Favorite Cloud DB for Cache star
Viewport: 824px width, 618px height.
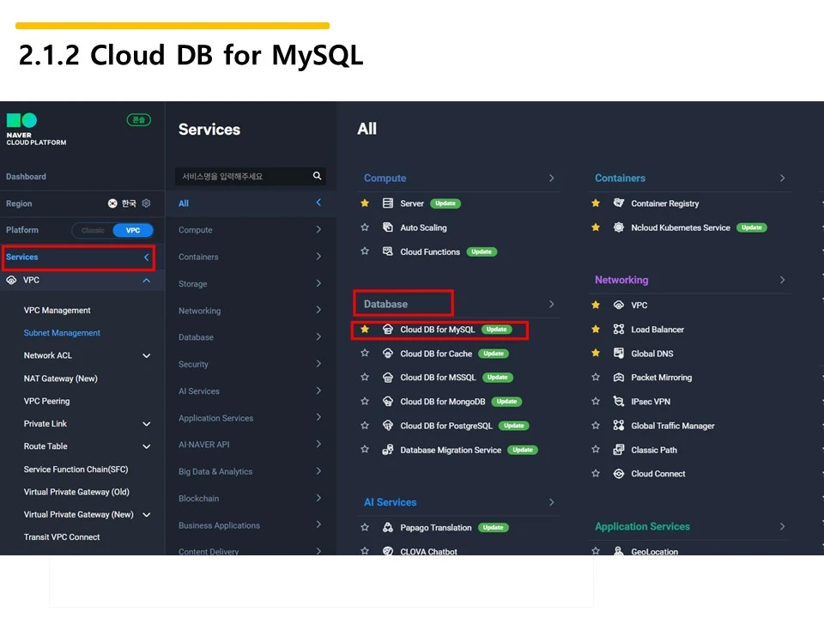click(365, 353)
